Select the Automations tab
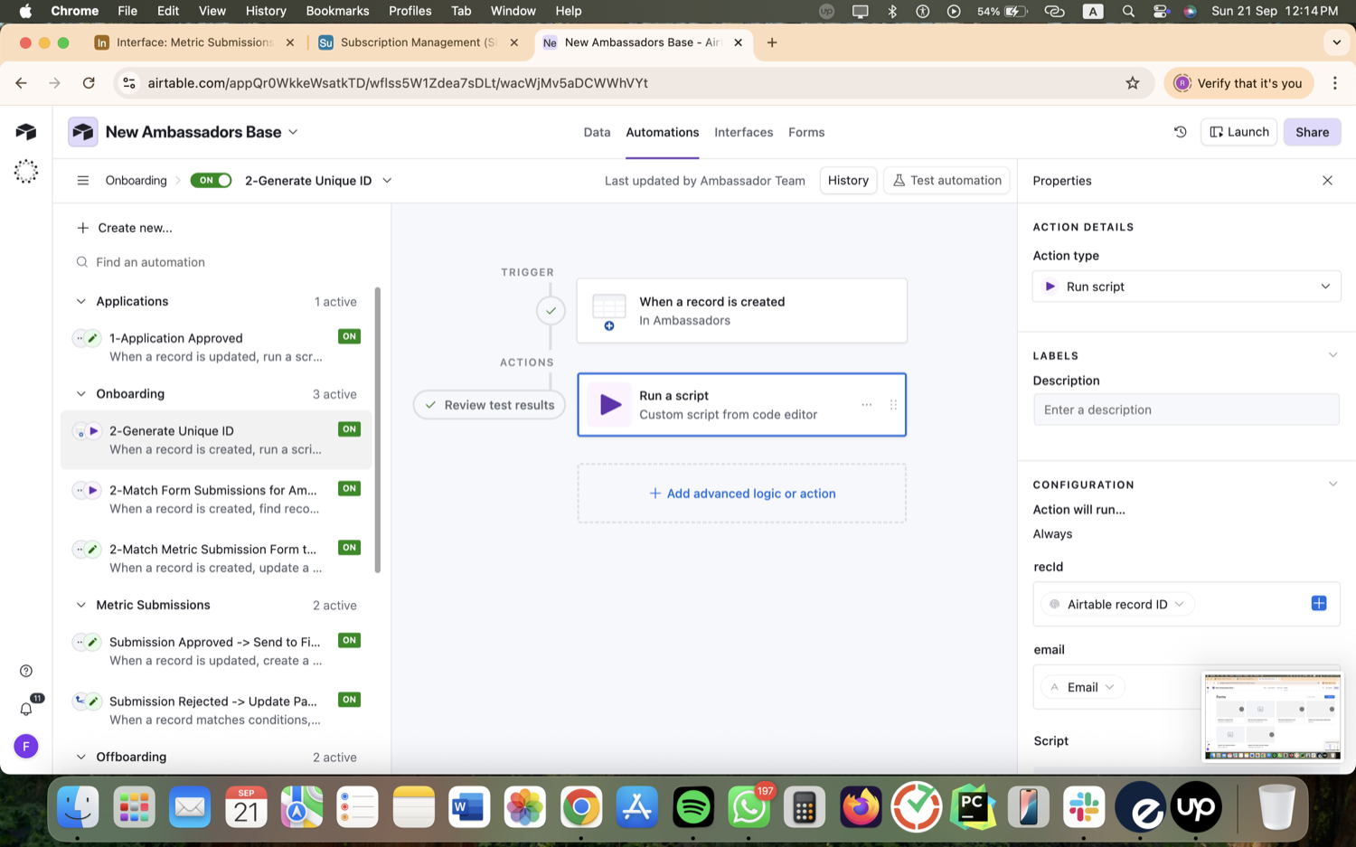 coord(663,132)
